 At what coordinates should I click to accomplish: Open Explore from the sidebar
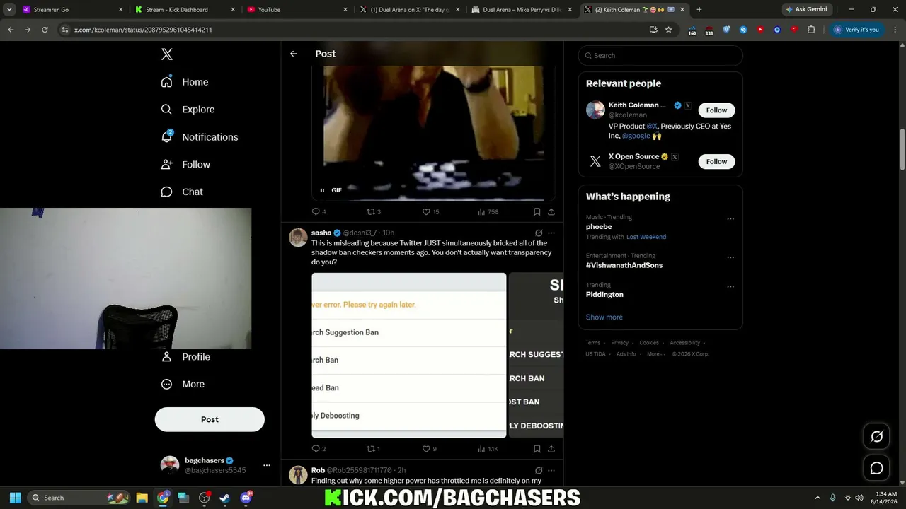click(188, 110)
